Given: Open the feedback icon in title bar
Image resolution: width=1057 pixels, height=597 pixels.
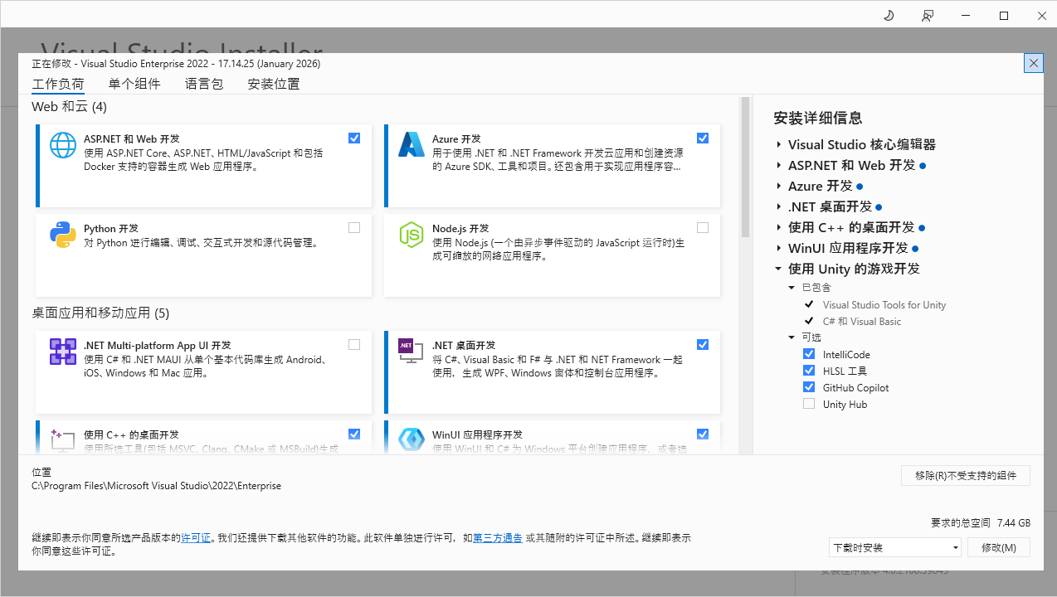Looking at the screenshot, I should [928, 16].
